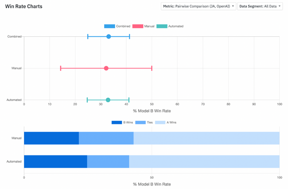Click the Win Rate Charts heading
Image resolution: width=288 pixels, height=189 pixels.
tap(23, 7)
